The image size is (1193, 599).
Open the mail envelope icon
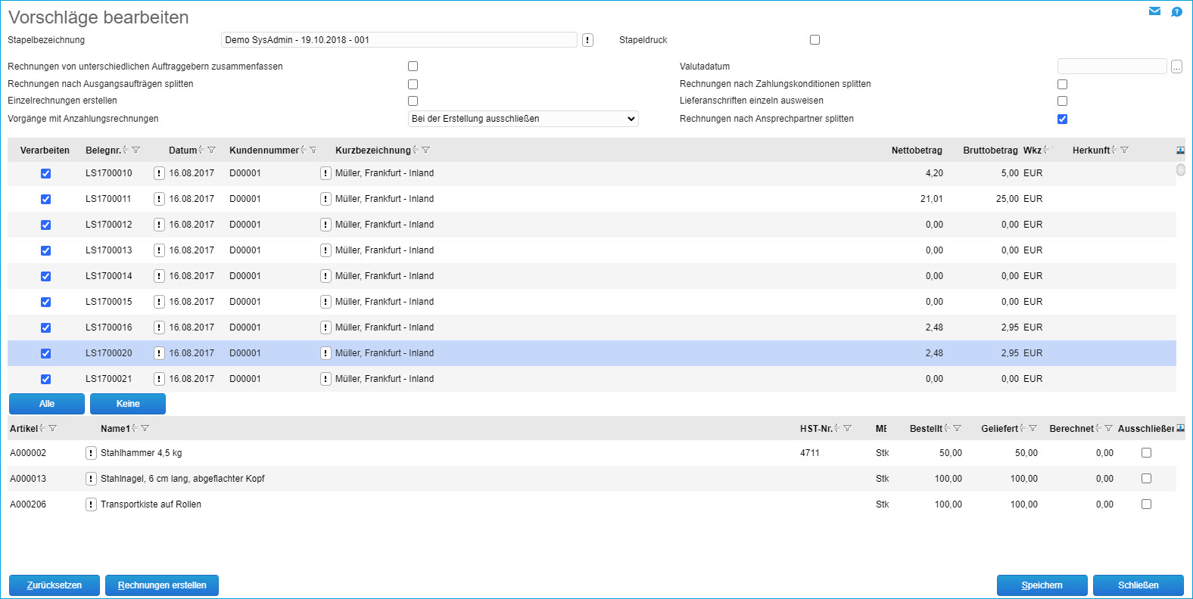pyautogui.click(x=1154, y=11)
